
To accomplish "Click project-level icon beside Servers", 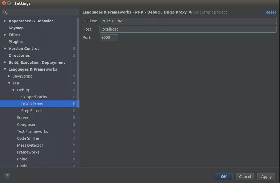I will coord(74,118).
